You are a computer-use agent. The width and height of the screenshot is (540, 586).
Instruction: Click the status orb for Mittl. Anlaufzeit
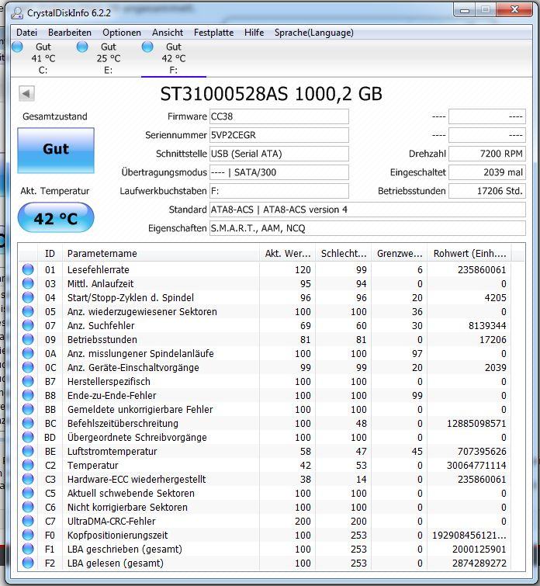pos(28,283)
